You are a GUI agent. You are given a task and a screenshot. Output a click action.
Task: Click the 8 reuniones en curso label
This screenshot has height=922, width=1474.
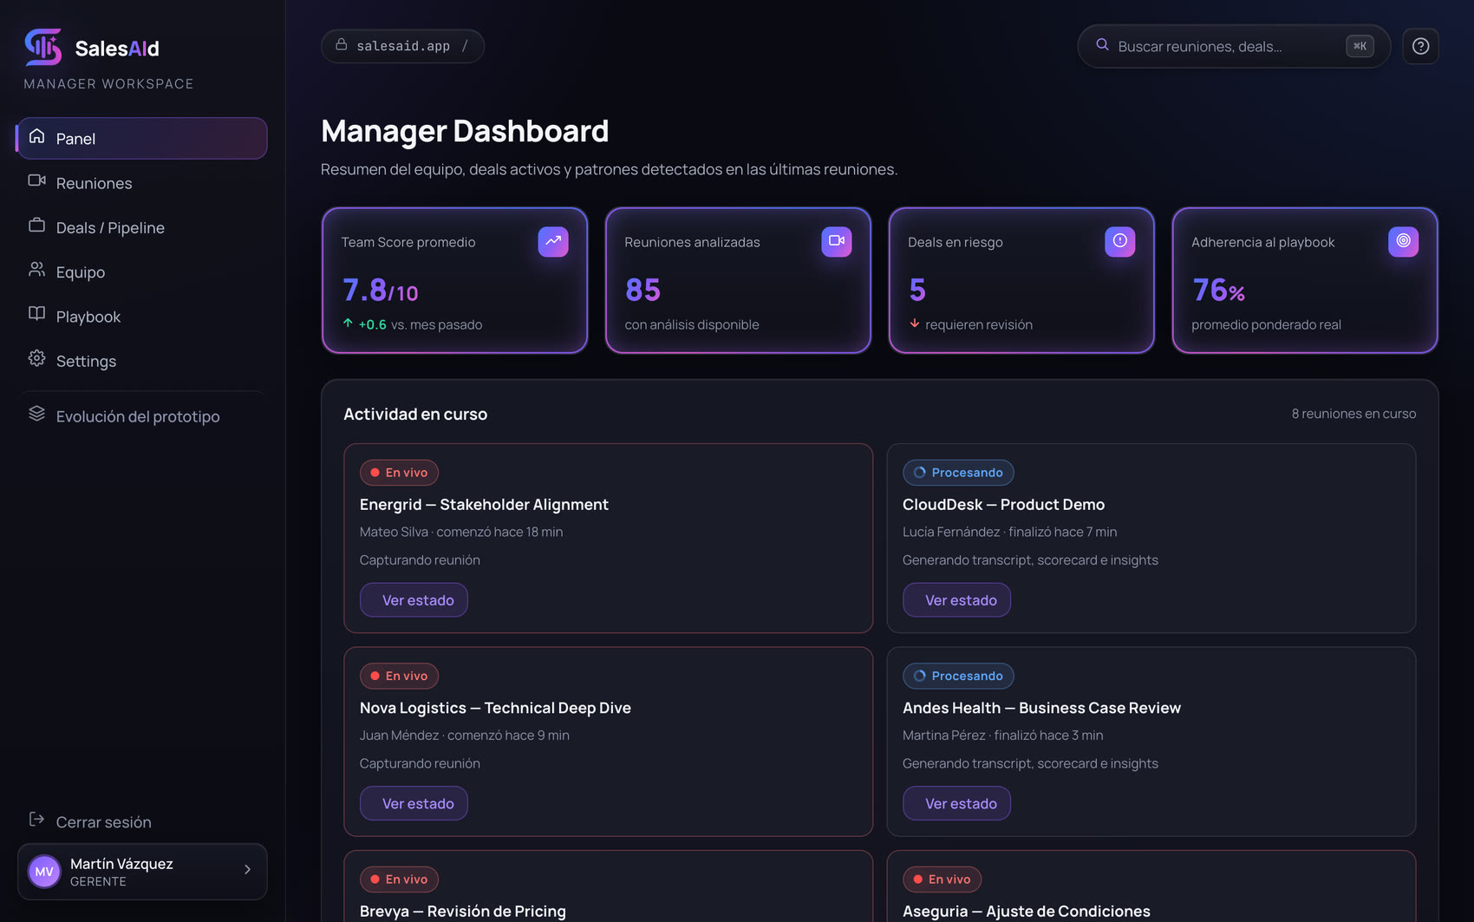click(1353, 414)
